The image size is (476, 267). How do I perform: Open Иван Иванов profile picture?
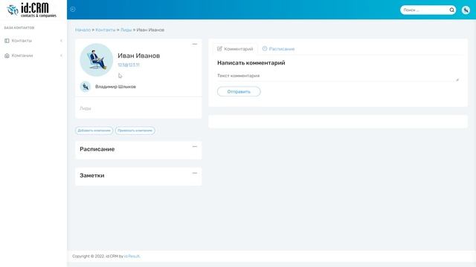pyautogui.click(x=96, y=60)
